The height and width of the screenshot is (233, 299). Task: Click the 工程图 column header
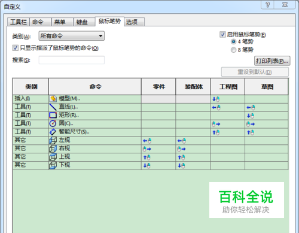(x=228, y=87)
